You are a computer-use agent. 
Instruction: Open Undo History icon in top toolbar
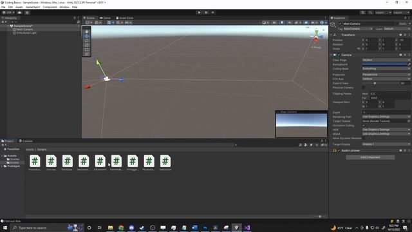(x=362, y=12)
